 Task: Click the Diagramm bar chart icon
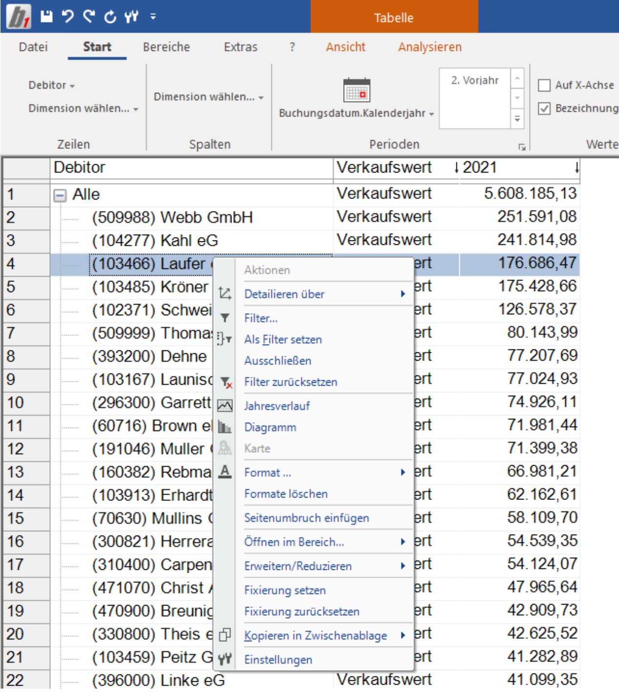225,427
